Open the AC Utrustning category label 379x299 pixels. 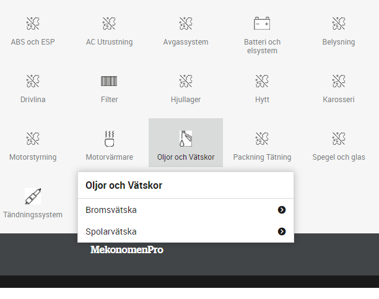click(109, 42)
